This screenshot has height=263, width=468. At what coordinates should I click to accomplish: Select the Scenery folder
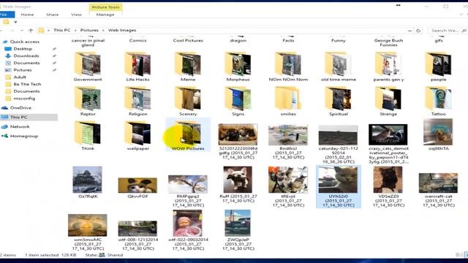(x=188, y=102)
